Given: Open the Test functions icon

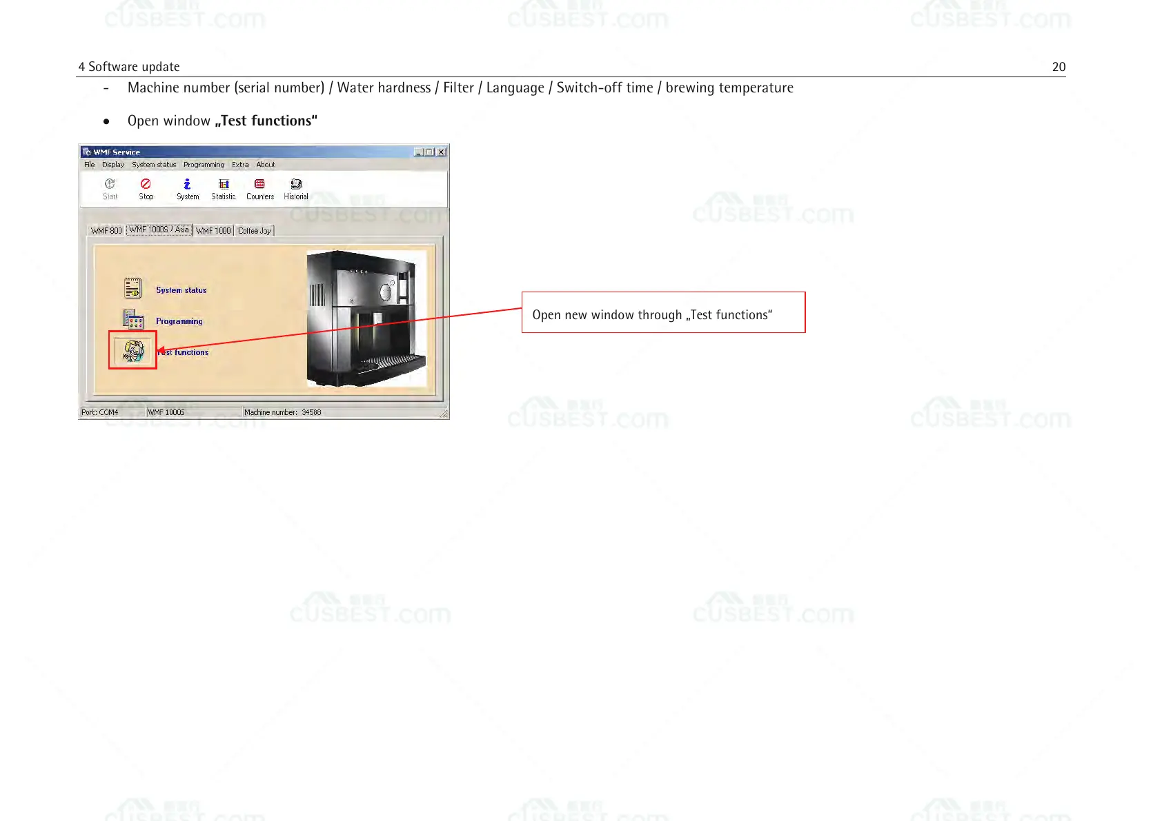Looking at the screenshot, I should pyautogui.click(x=133, y=351).
